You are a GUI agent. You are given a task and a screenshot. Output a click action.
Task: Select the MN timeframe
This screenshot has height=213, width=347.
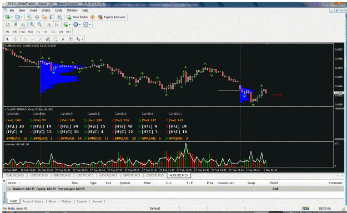tap(68, 32)
